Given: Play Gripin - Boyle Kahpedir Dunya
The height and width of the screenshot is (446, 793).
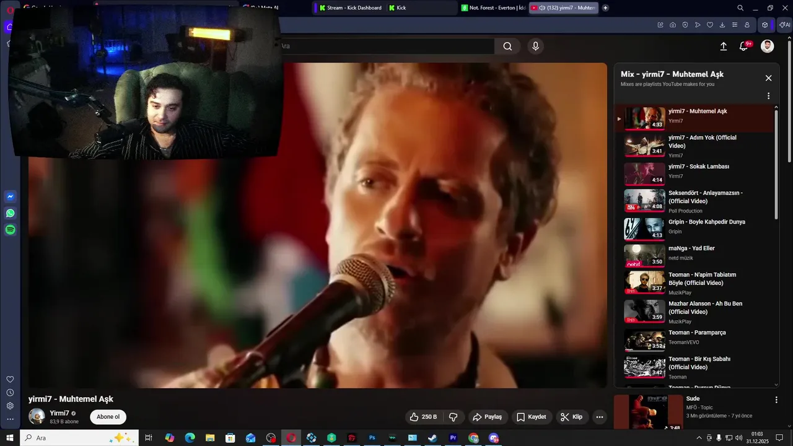Looking at the screenshot, I should tap(694, 229).
